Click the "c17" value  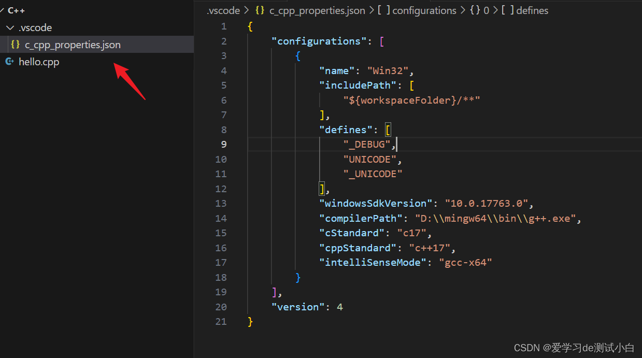pos(411,233)
